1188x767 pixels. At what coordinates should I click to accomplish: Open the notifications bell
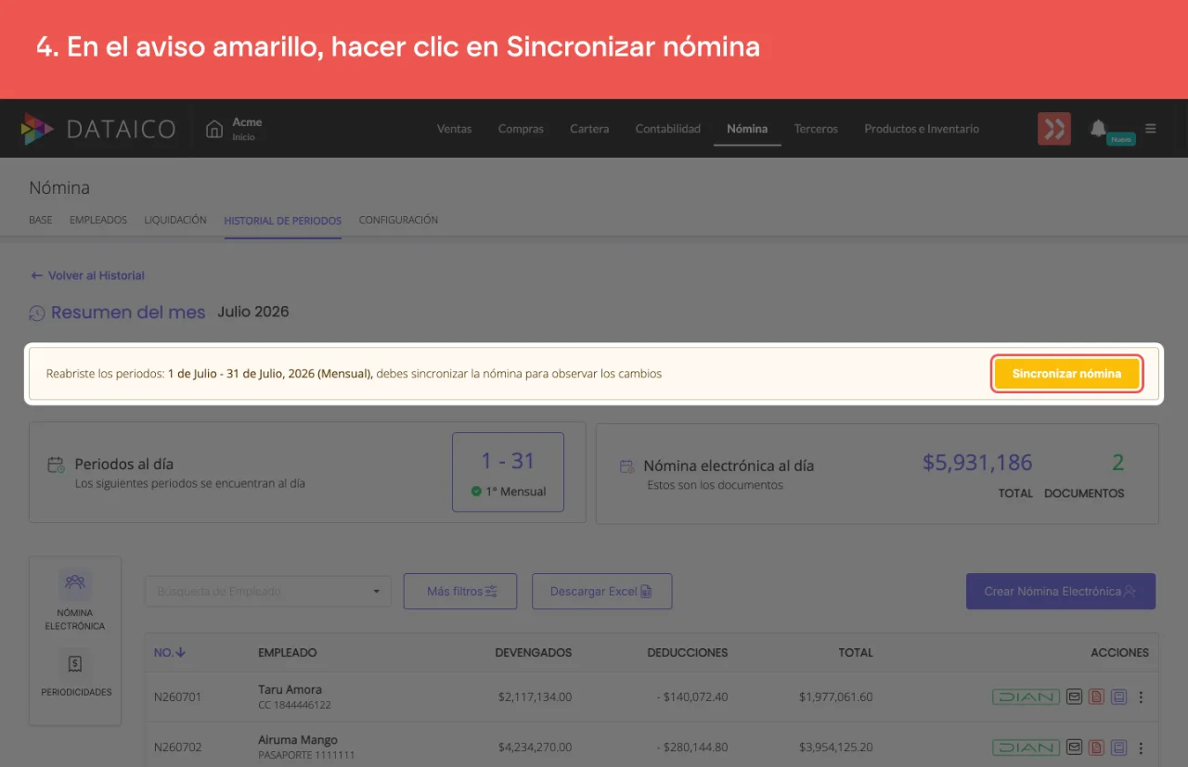click(x=1098, y=128)
